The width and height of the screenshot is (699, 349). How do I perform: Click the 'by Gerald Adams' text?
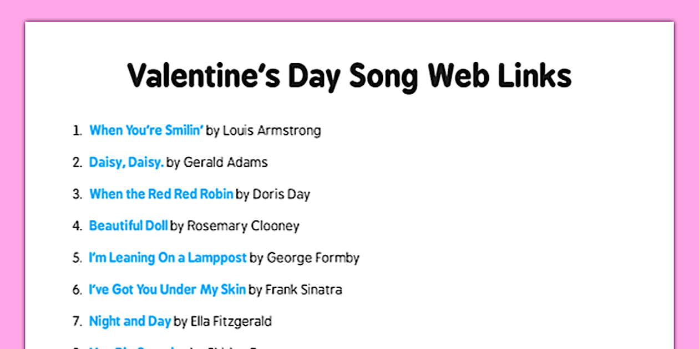217,162
